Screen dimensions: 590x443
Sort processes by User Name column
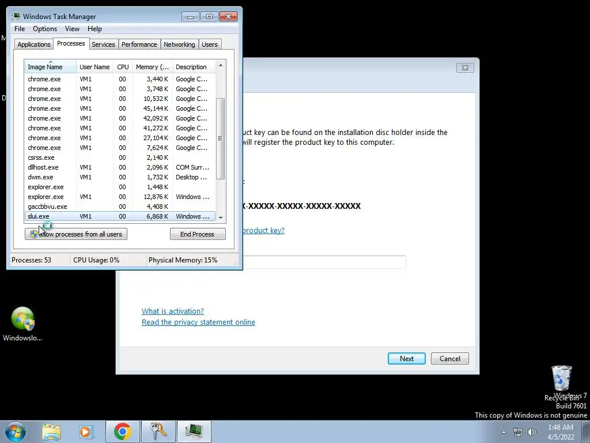click(94, 67)
